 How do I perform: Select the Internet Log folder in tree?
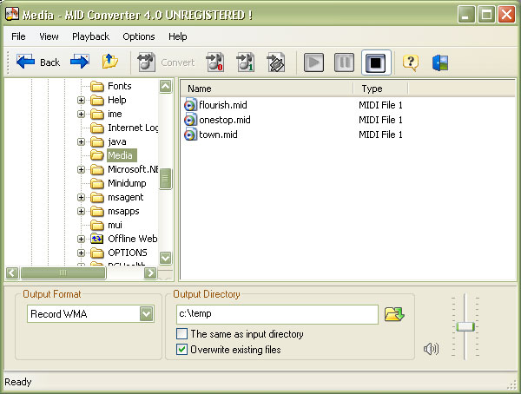133,128
